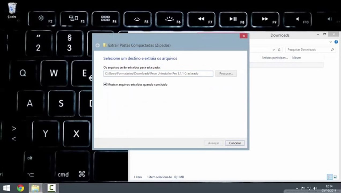The height and width of the screenshot is (193, 341).
Task: Focus the extraction destination path field
Action: [x=158, y=73]
